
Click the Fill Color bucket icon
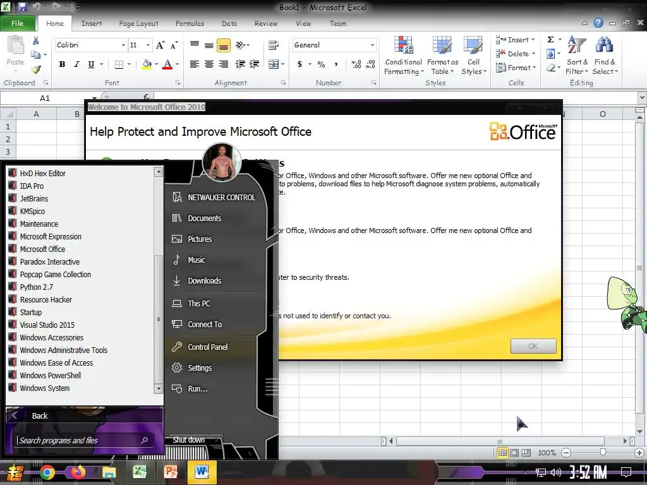click(147, 64)
